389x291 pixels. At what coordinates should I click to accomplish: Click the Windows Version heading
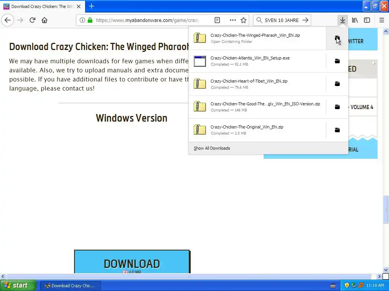point(131,118)
